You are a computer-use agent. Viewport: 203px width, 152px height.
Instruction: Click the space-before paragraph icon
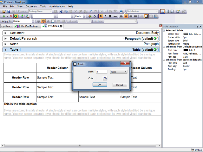point(38,21)
